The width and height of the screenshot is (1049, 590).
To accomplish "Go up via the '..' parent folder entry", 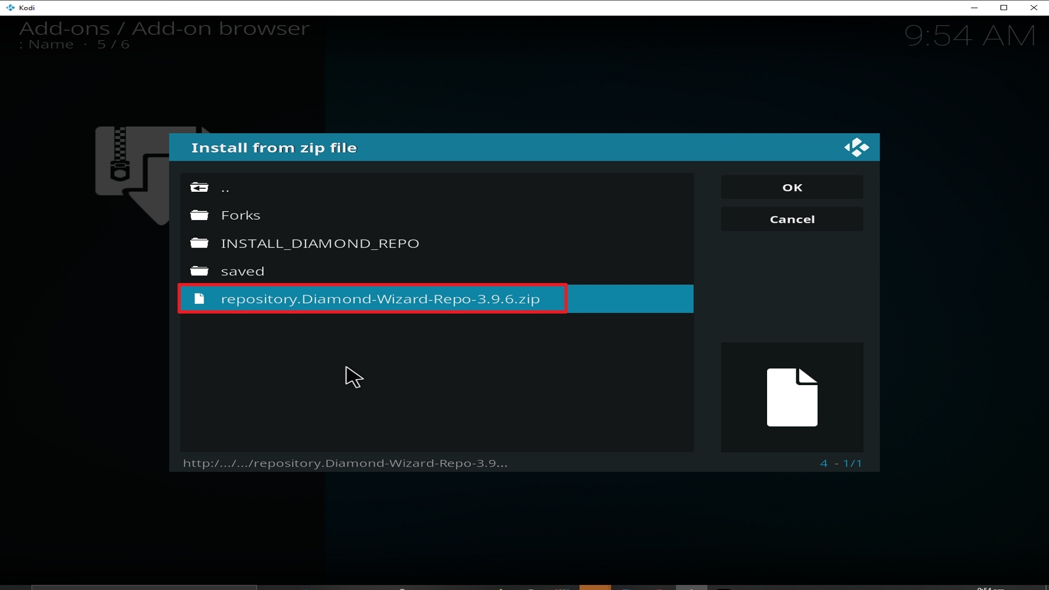I will [437, 188].
